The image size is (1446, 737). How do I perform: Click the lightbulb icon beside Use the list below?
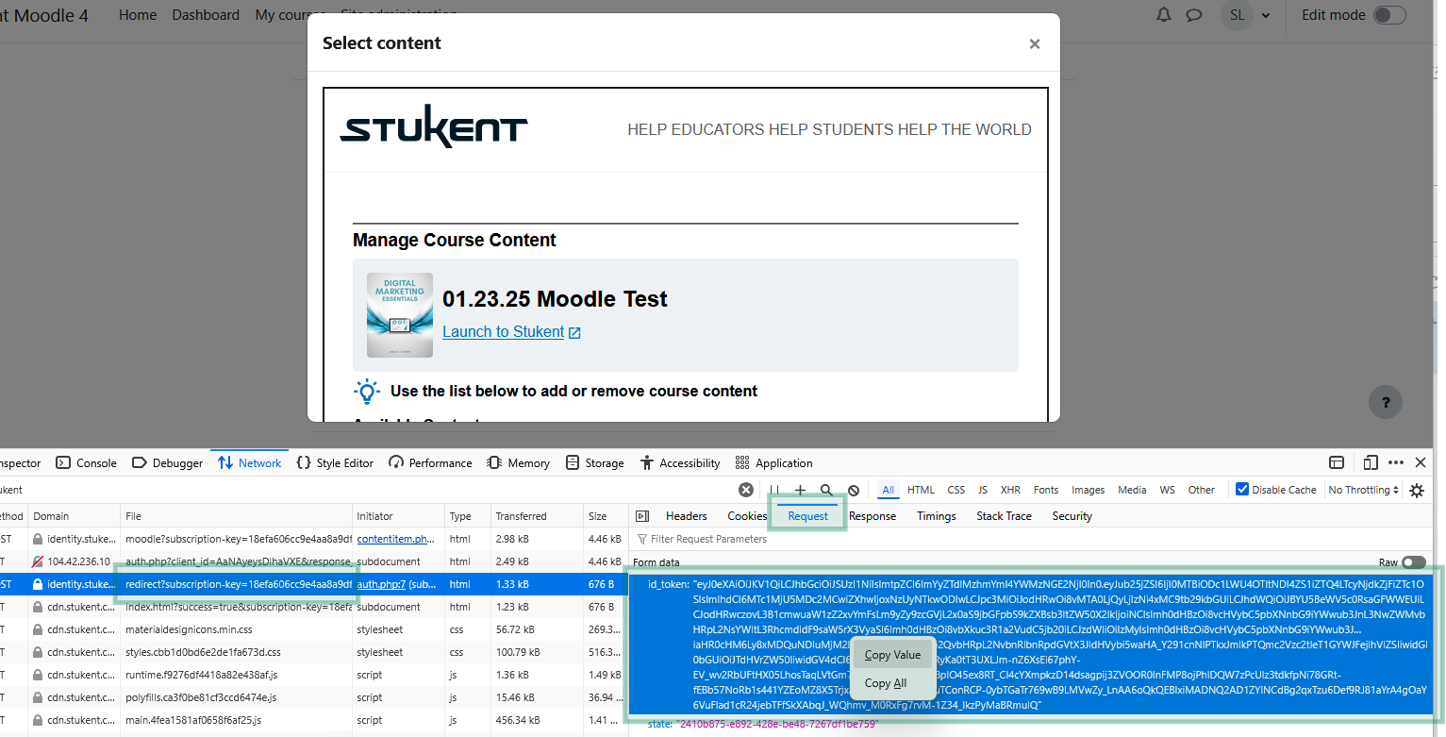pyautogui.click(x=367, y=391)
